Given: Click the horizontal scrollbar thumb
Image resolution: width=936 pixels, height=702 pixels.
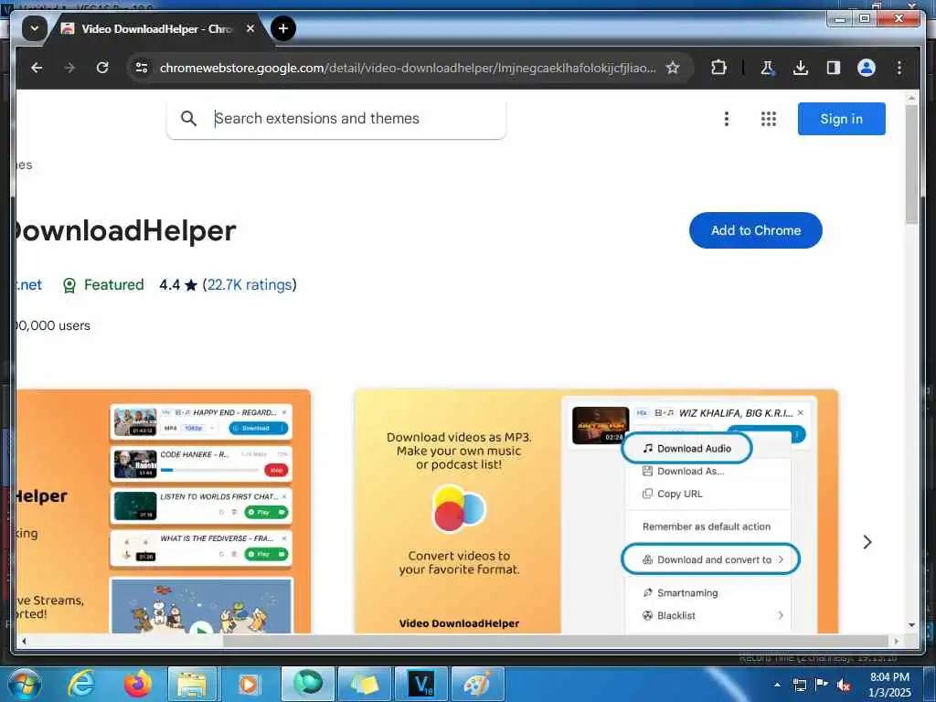Looking at the screenshot, I should coord(555,641).
